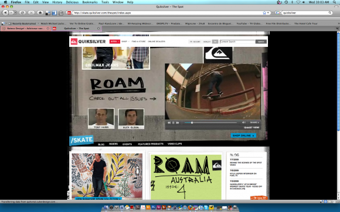Open the Delicious menu
The width and height of the screenshot is (340, 212).
72,2
